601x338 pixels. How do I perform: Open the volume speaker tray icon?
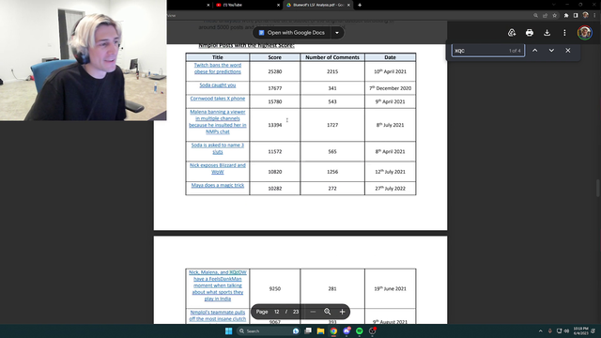tap(566, 331)
